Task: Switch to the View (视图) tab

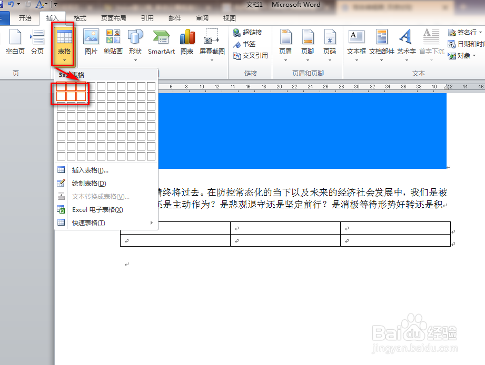Action: coord(230,18)
